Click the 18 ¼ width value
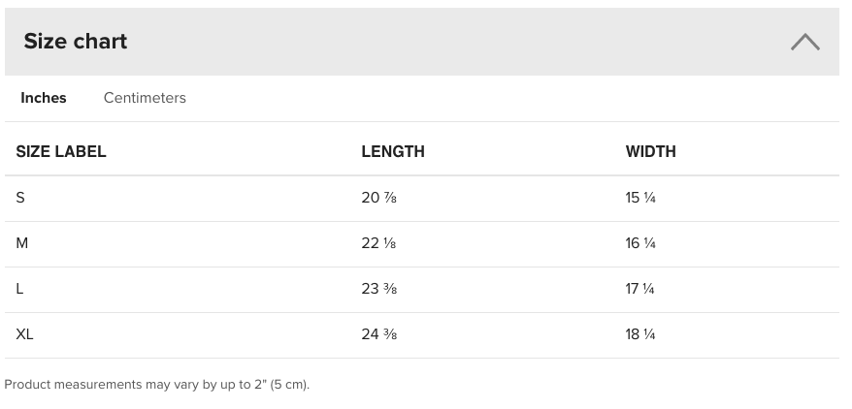 tap(640, 334)
